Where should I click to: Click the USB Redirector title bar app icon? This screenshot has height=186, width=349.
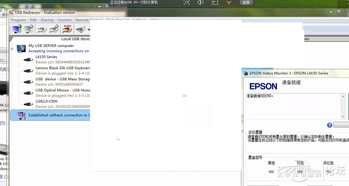(x=11, y=13)
